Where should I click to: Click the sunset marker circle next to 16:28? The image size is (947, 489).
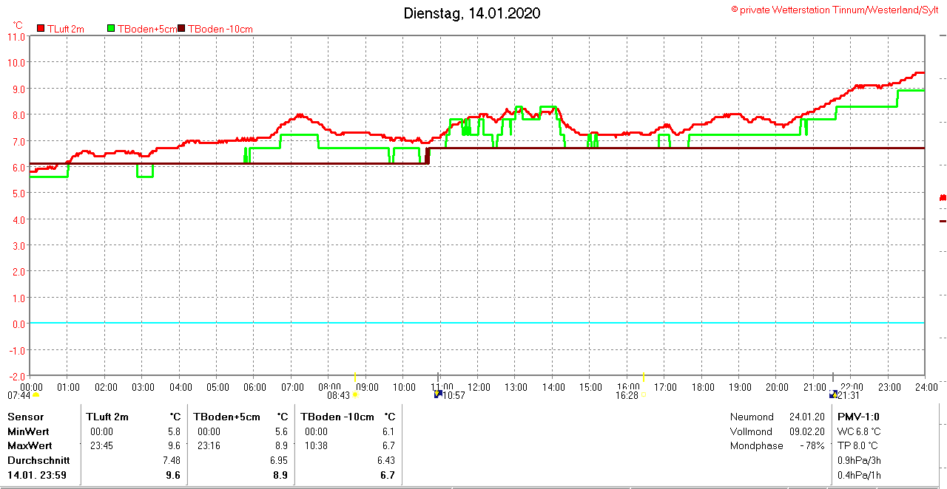pyautogui.click(x=643, y=395)
